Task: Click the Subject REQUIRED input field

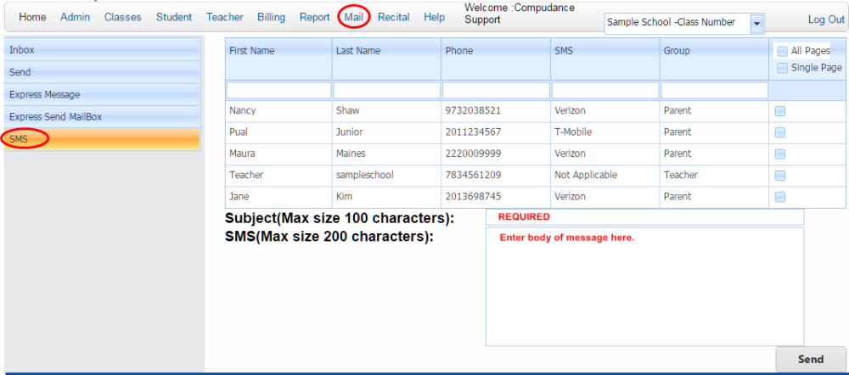Action: point(644,217)
